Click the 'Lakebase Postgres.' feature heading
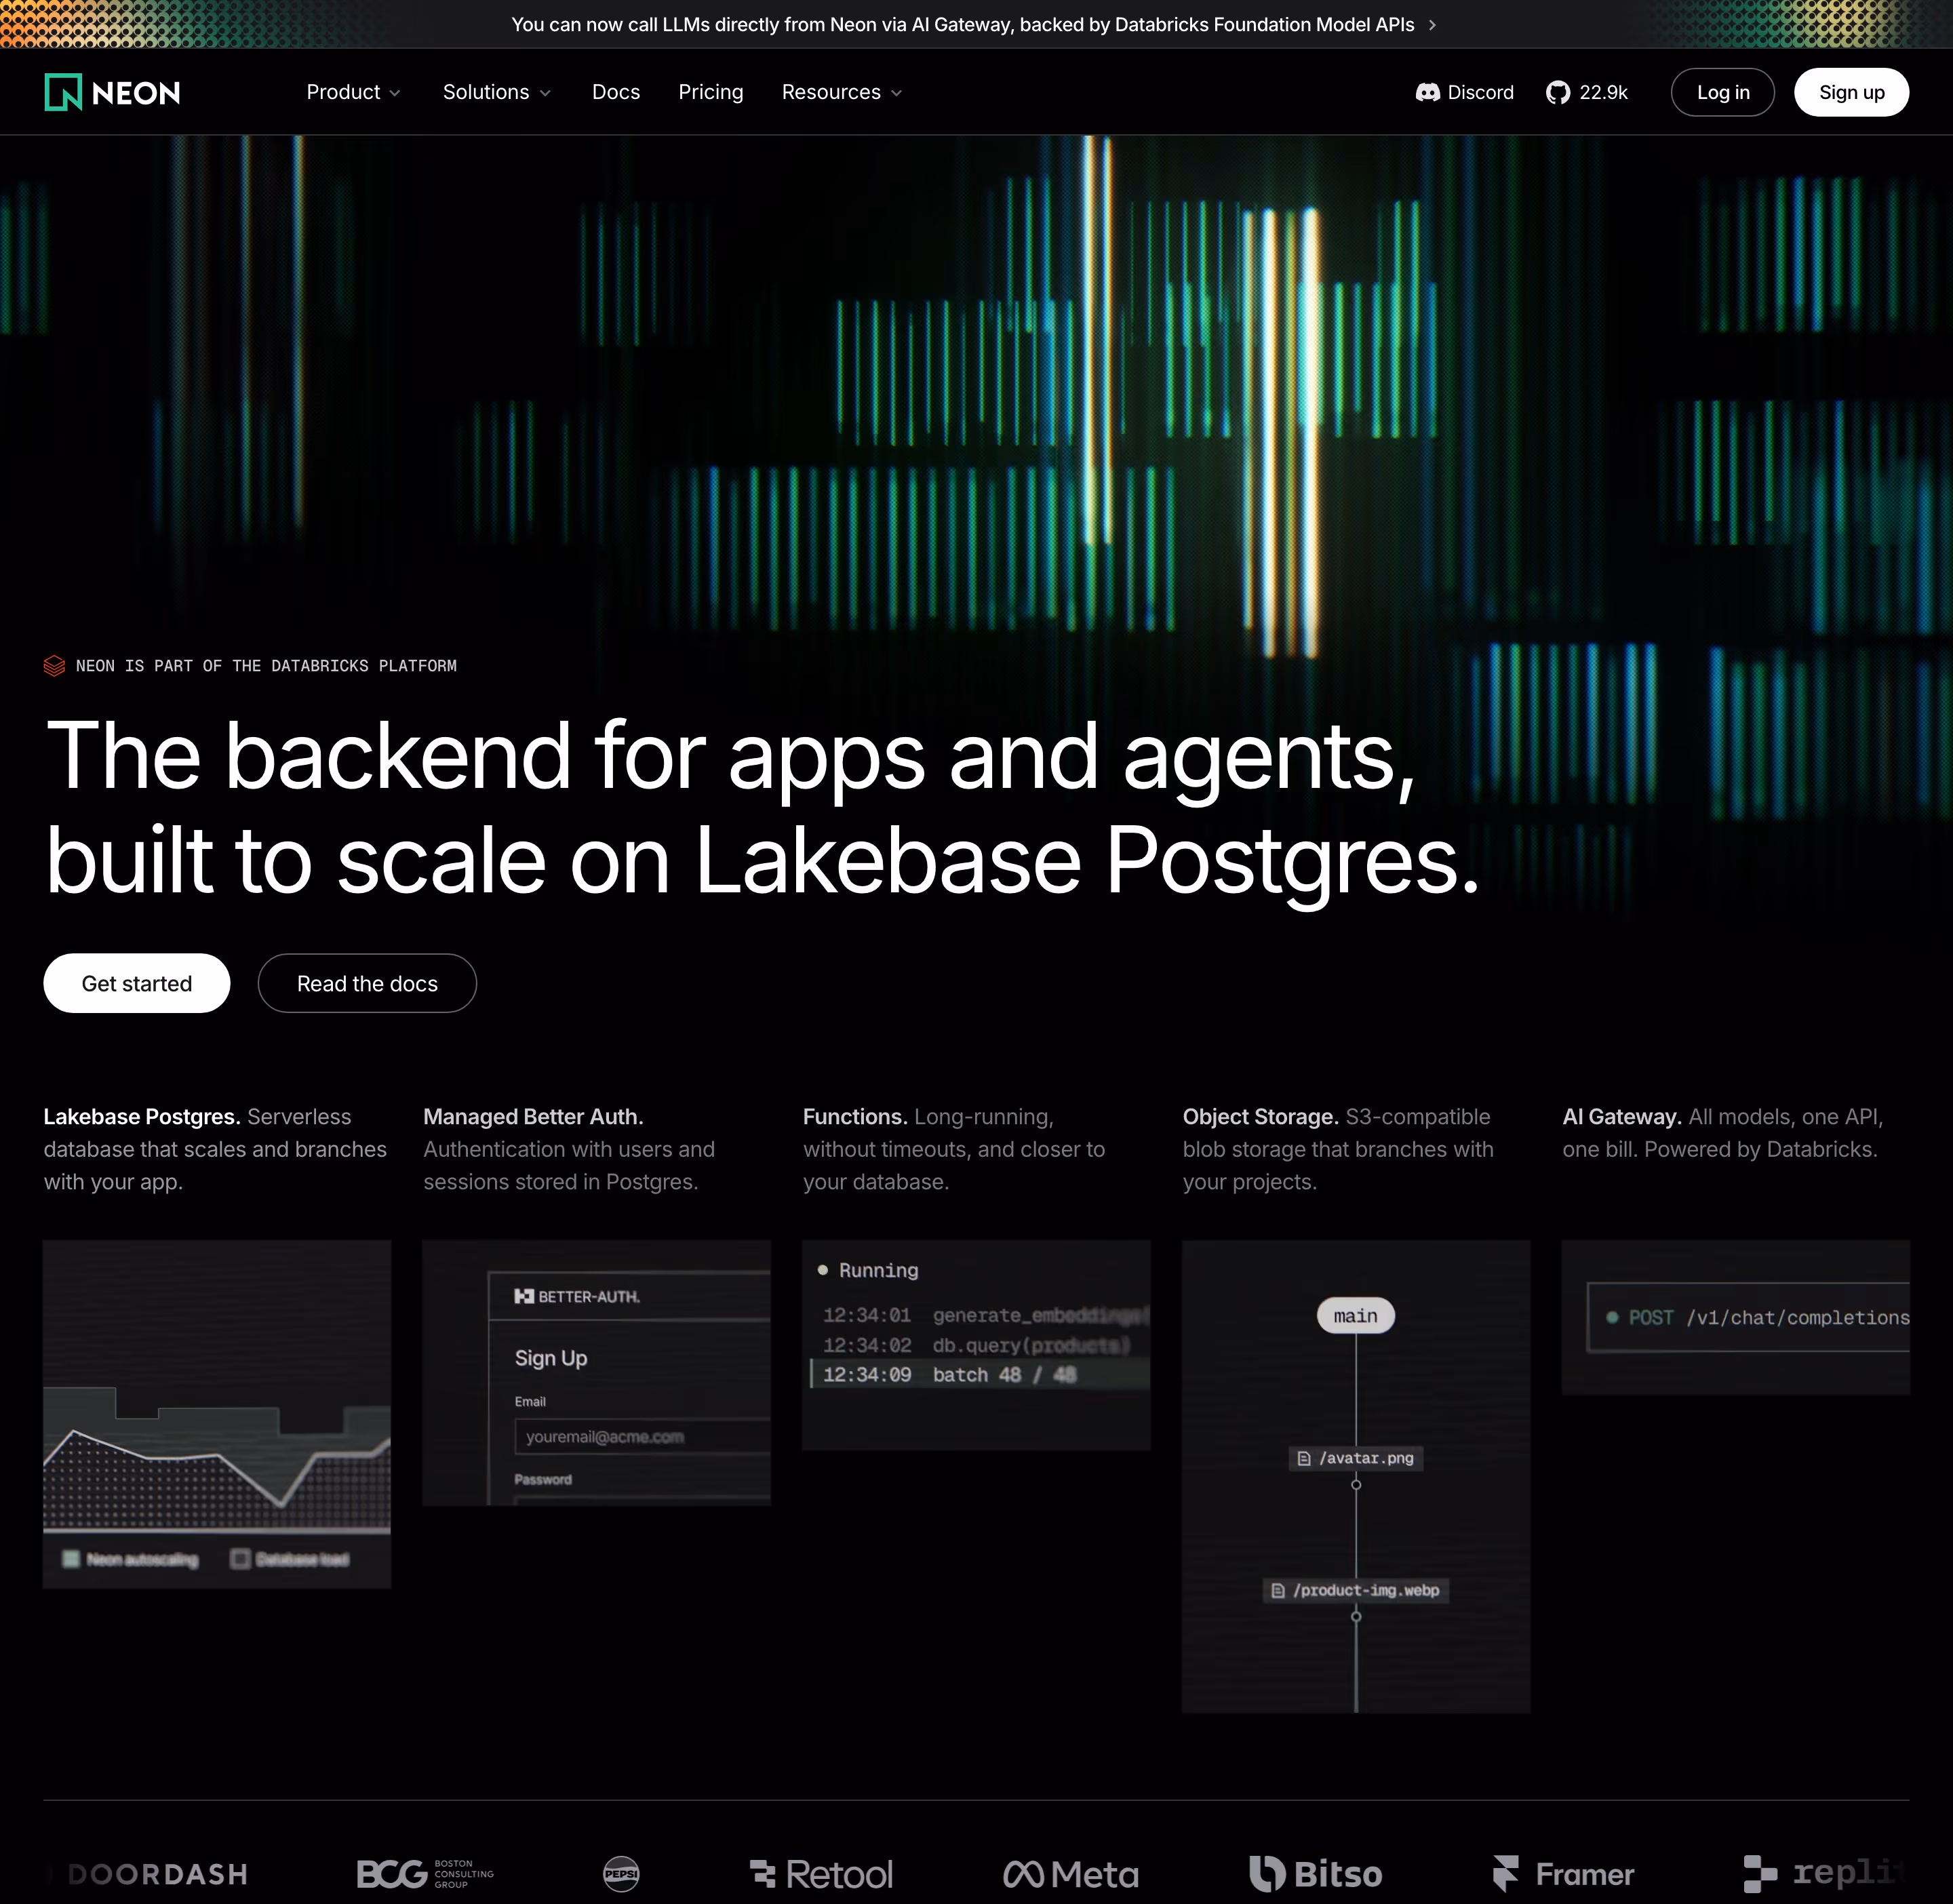 (141, 1116)
